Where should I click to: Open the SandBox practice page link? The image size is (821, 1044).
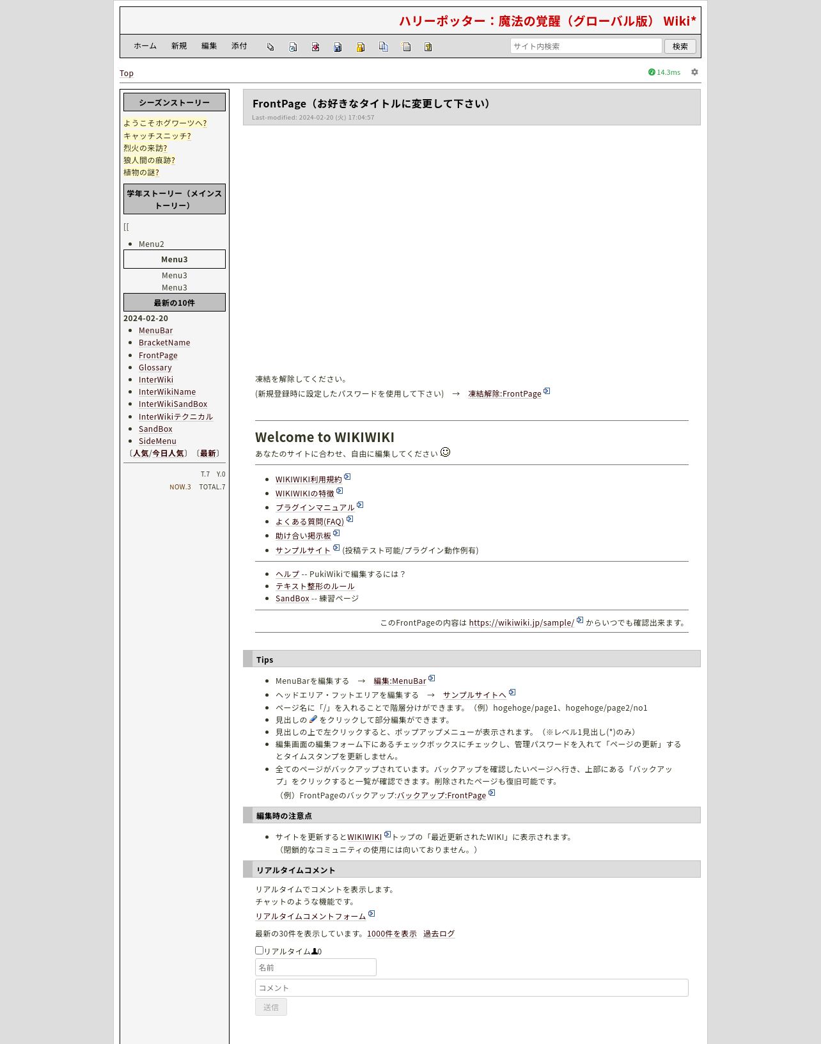tap(292, 599)
